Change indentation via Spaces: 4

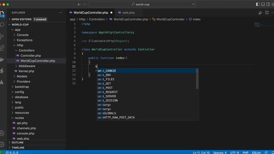click(x=220, y=153)
